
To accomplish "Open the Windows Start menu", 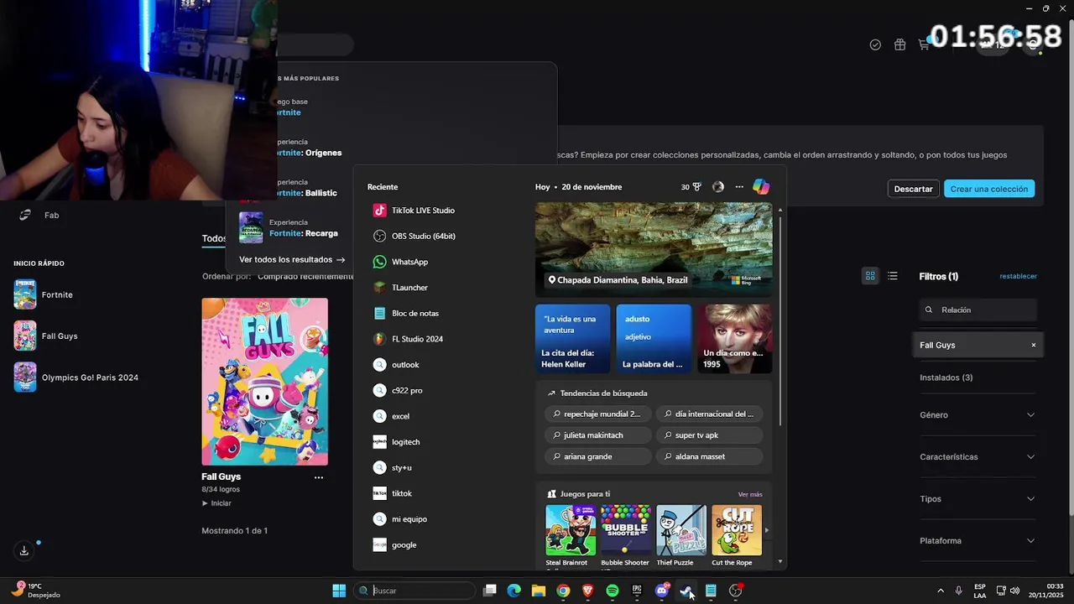I will click(339, 591).
